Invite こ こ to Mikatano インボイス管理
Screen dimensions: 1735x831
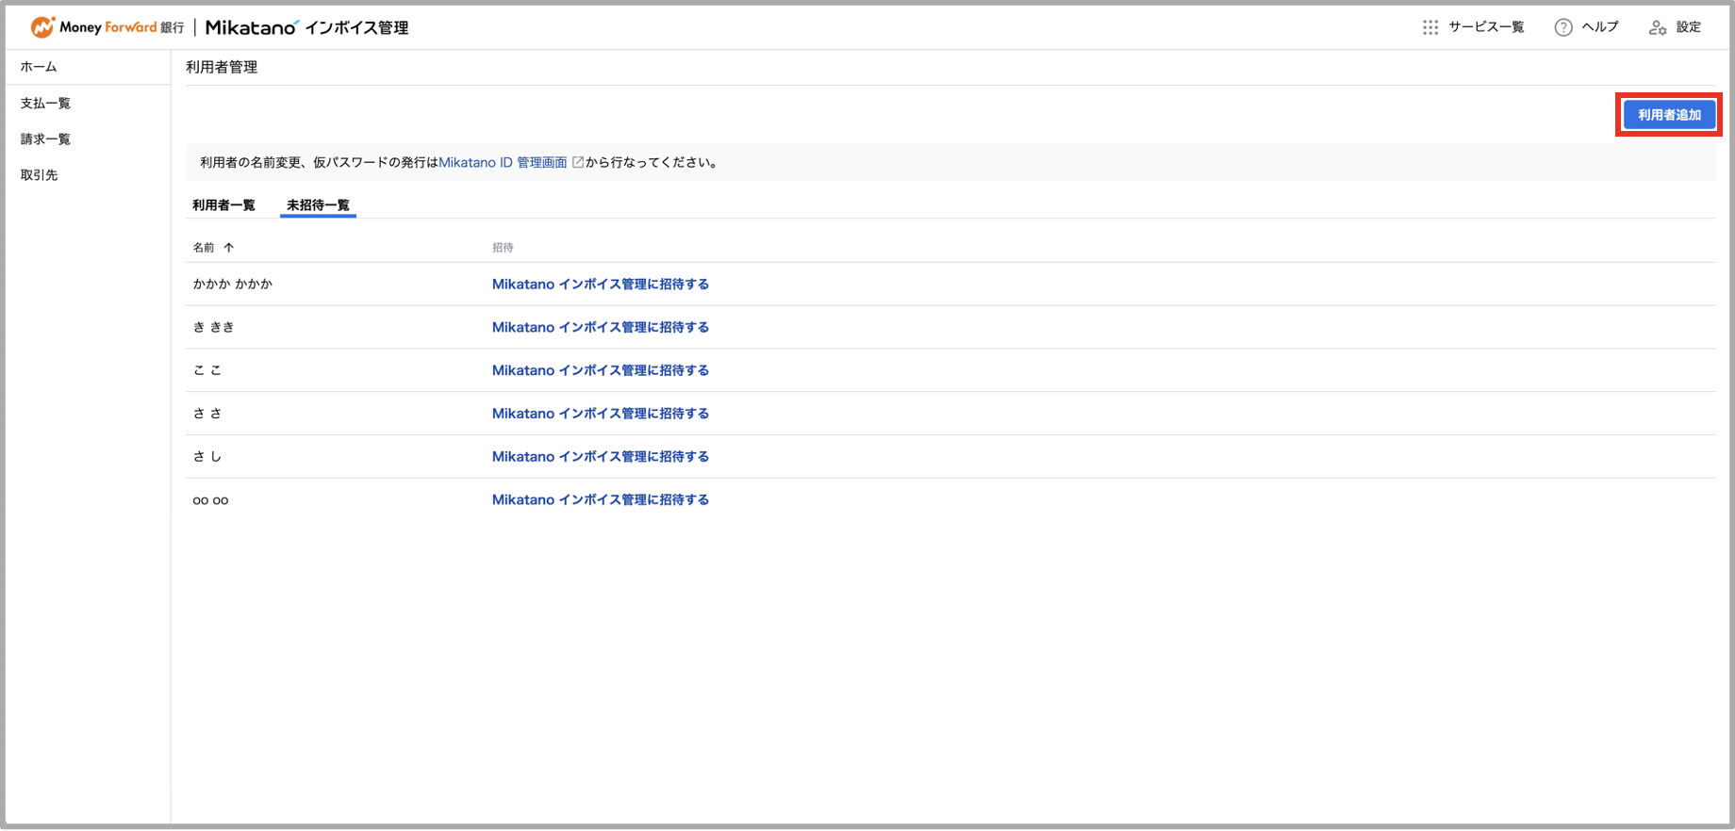pyautogui.click(x=600, y=370)
